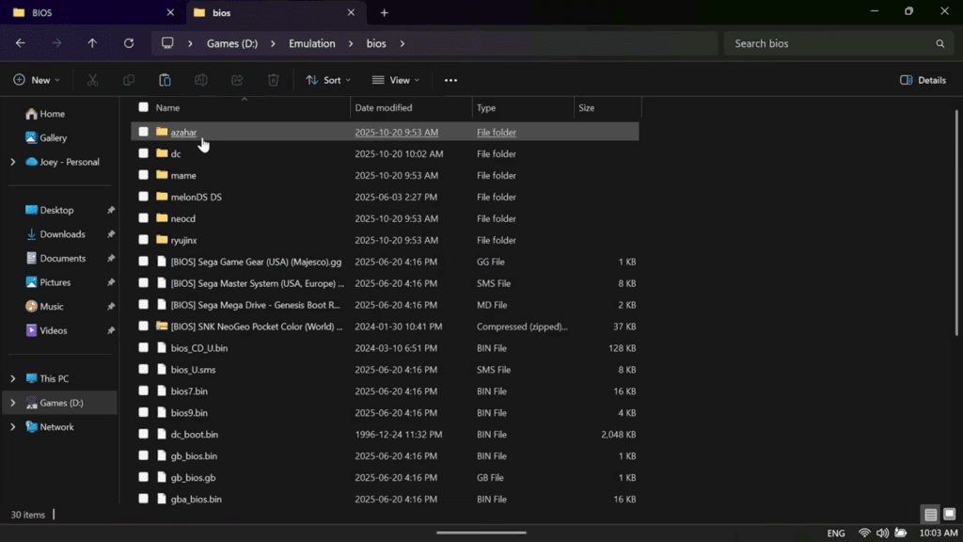
Task: Click the Rename icon in the toolbar
Action: point(200,80)
